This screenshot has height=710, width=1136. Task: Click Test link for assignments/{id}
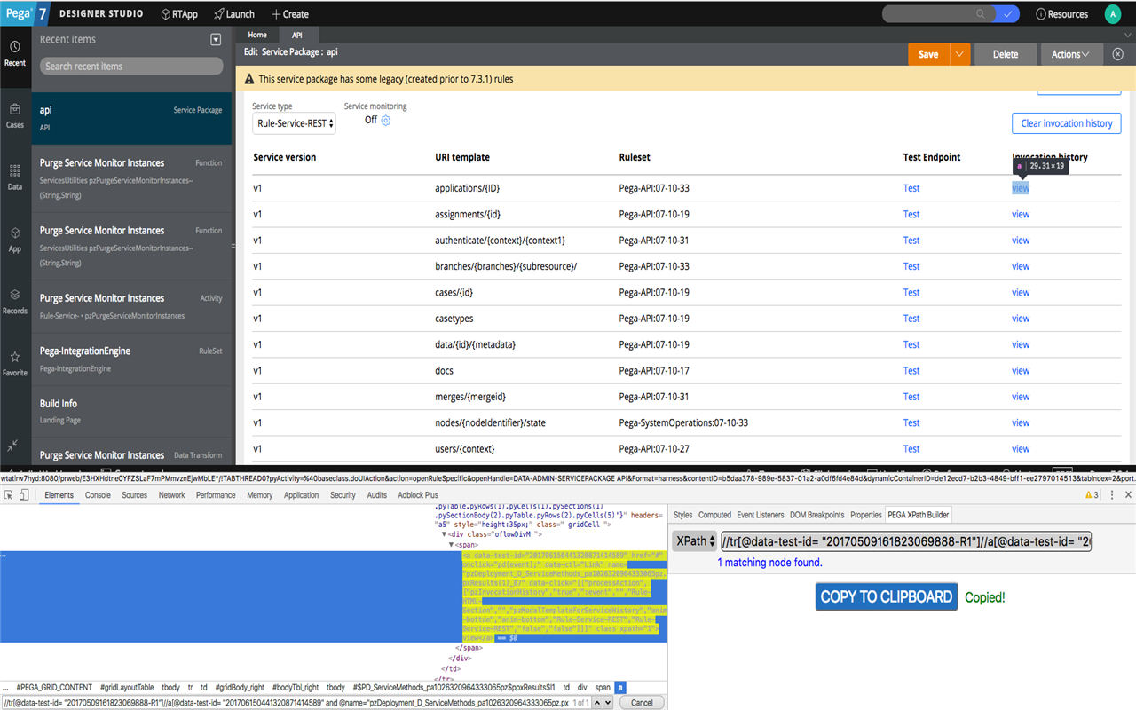click(x=911, y=214)
